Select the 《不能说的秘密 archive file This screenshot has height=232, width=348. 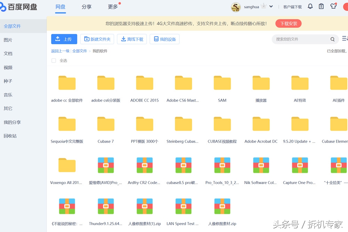point(67,206)
